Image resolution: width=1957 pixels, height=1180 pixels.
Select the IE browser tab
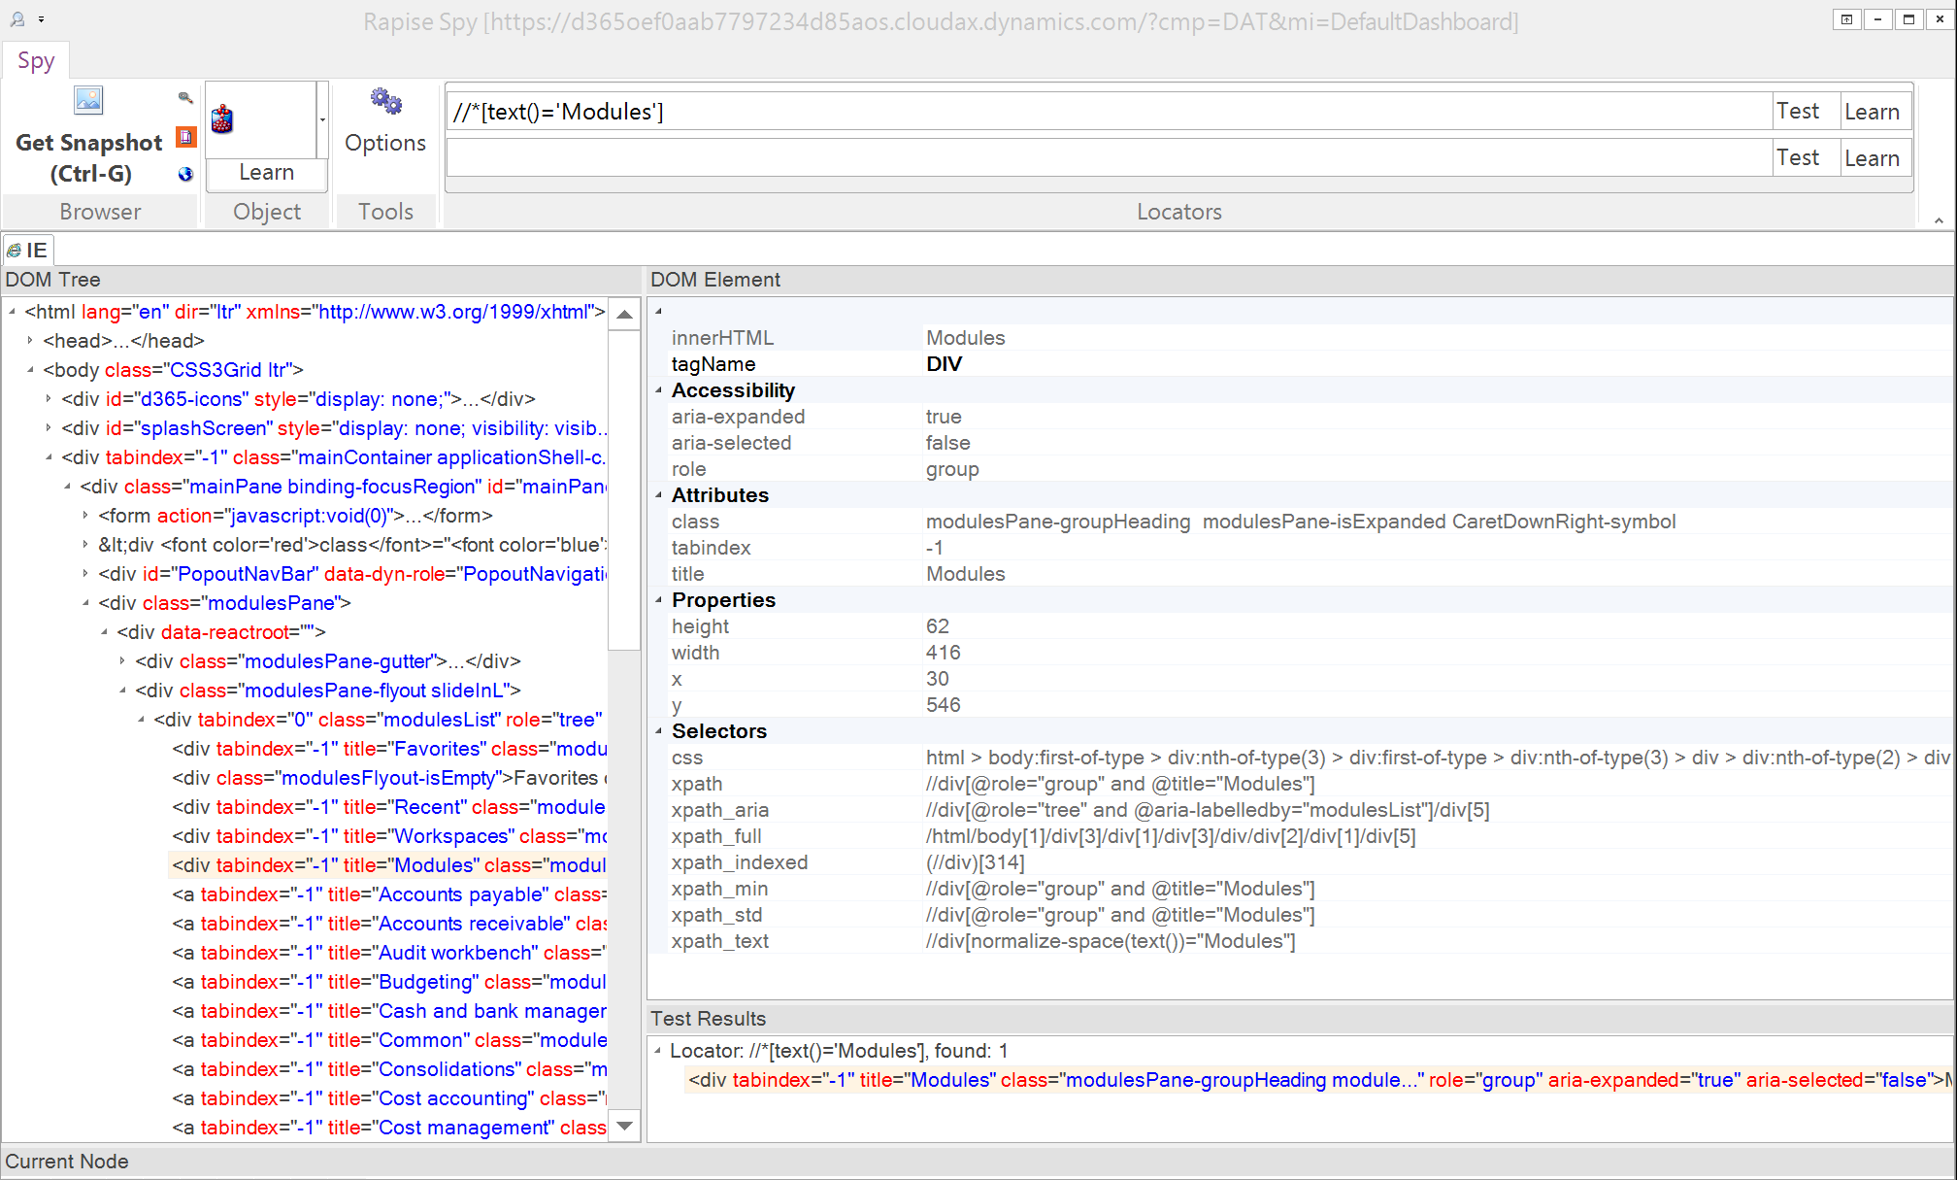click(x=28, y=251)
